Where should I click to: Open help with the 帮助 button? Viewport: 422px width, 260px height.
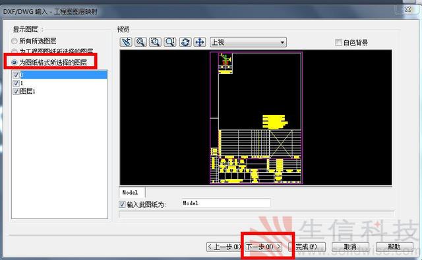coord(394,247)
